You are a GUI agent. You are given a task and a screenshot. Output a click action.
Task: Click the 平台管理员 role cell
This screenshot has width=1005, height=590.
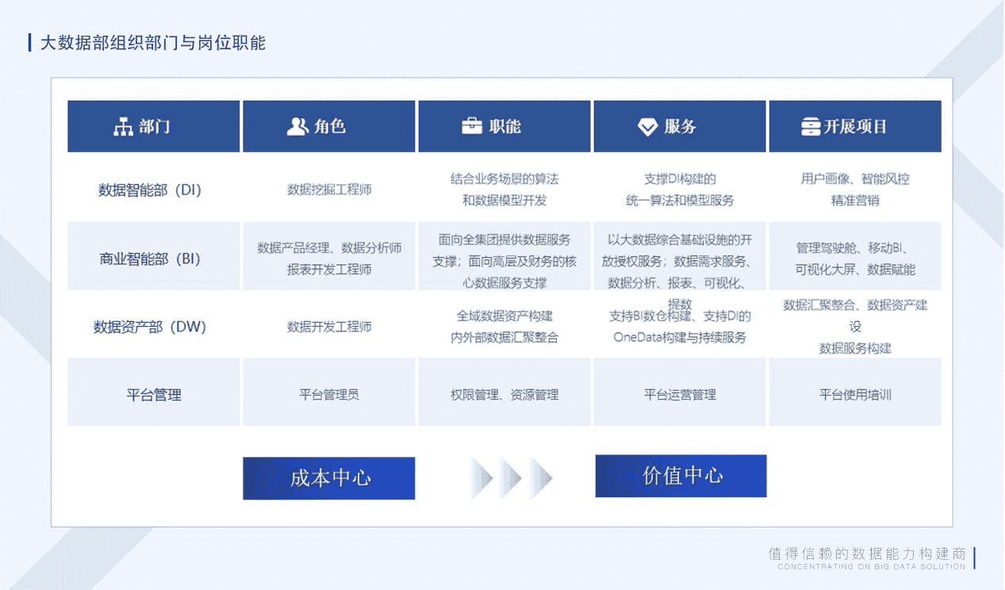329,394
